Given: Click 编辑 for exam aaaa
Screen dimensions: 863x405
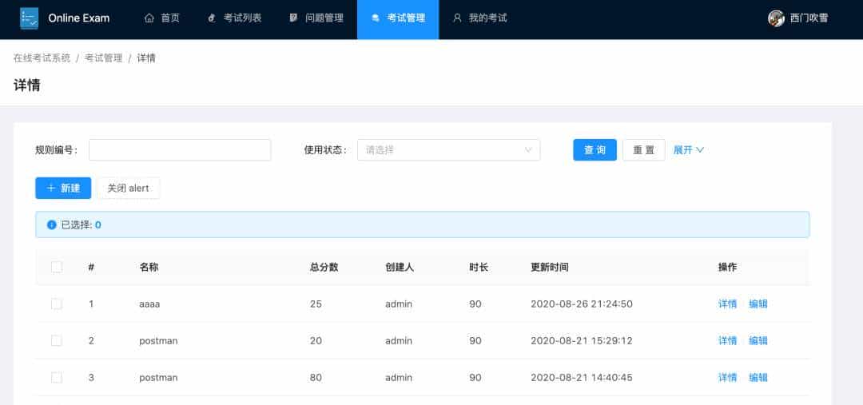Looking at the screenshot, I should 758,304.
